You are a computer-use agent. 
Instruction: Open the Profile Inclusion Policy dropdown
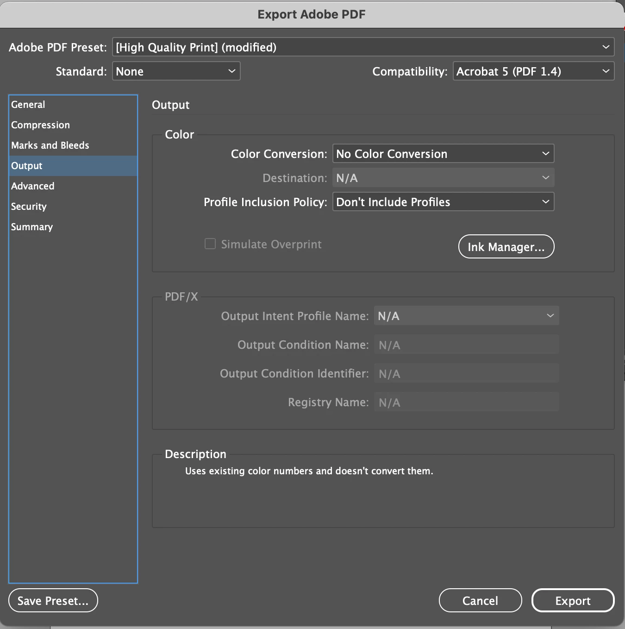coord(443,202)
